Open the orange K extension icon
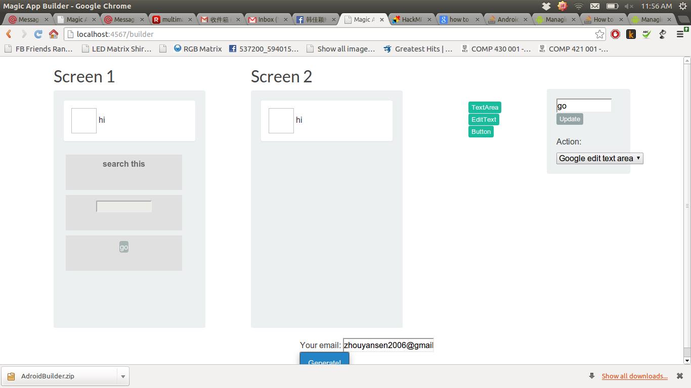Image resolution: width=691 pixels, height=388 pixels. [631, 34]
